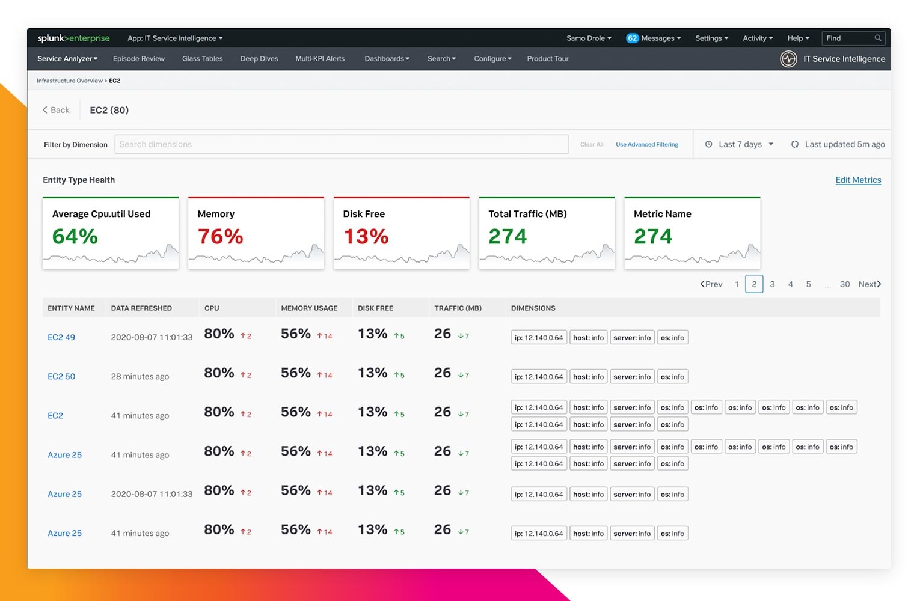The image size is (914, 601).
Task: Click server: info tag in EC2 49 row
Action: (632, 338)
